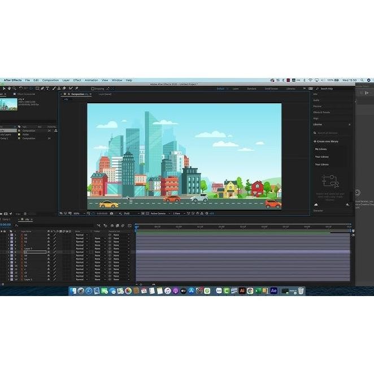
Task: Expand the twirl arrow of layer 1
Action: point(8,235)
